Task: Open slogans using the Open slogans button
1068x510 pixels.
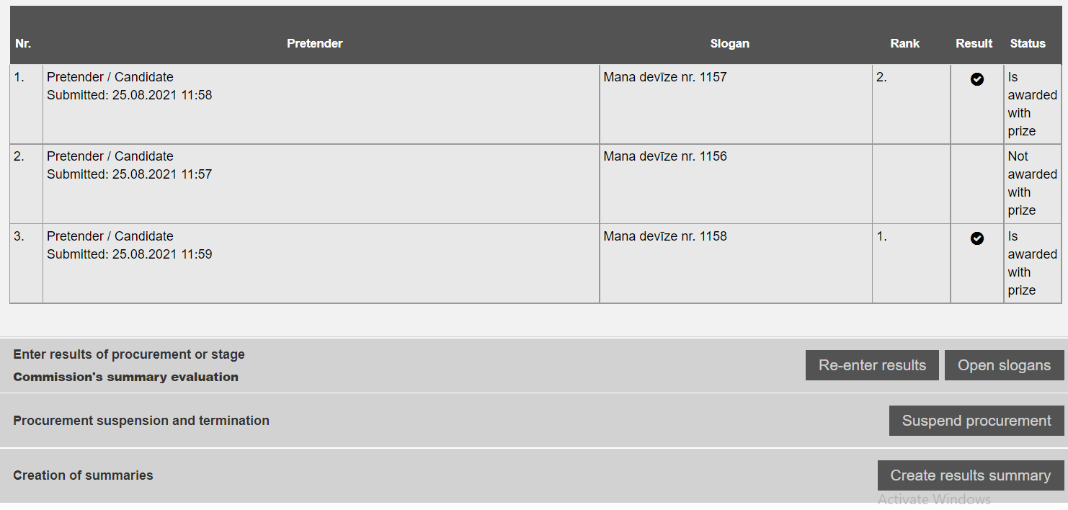Action: click(x=1004, y=365)
